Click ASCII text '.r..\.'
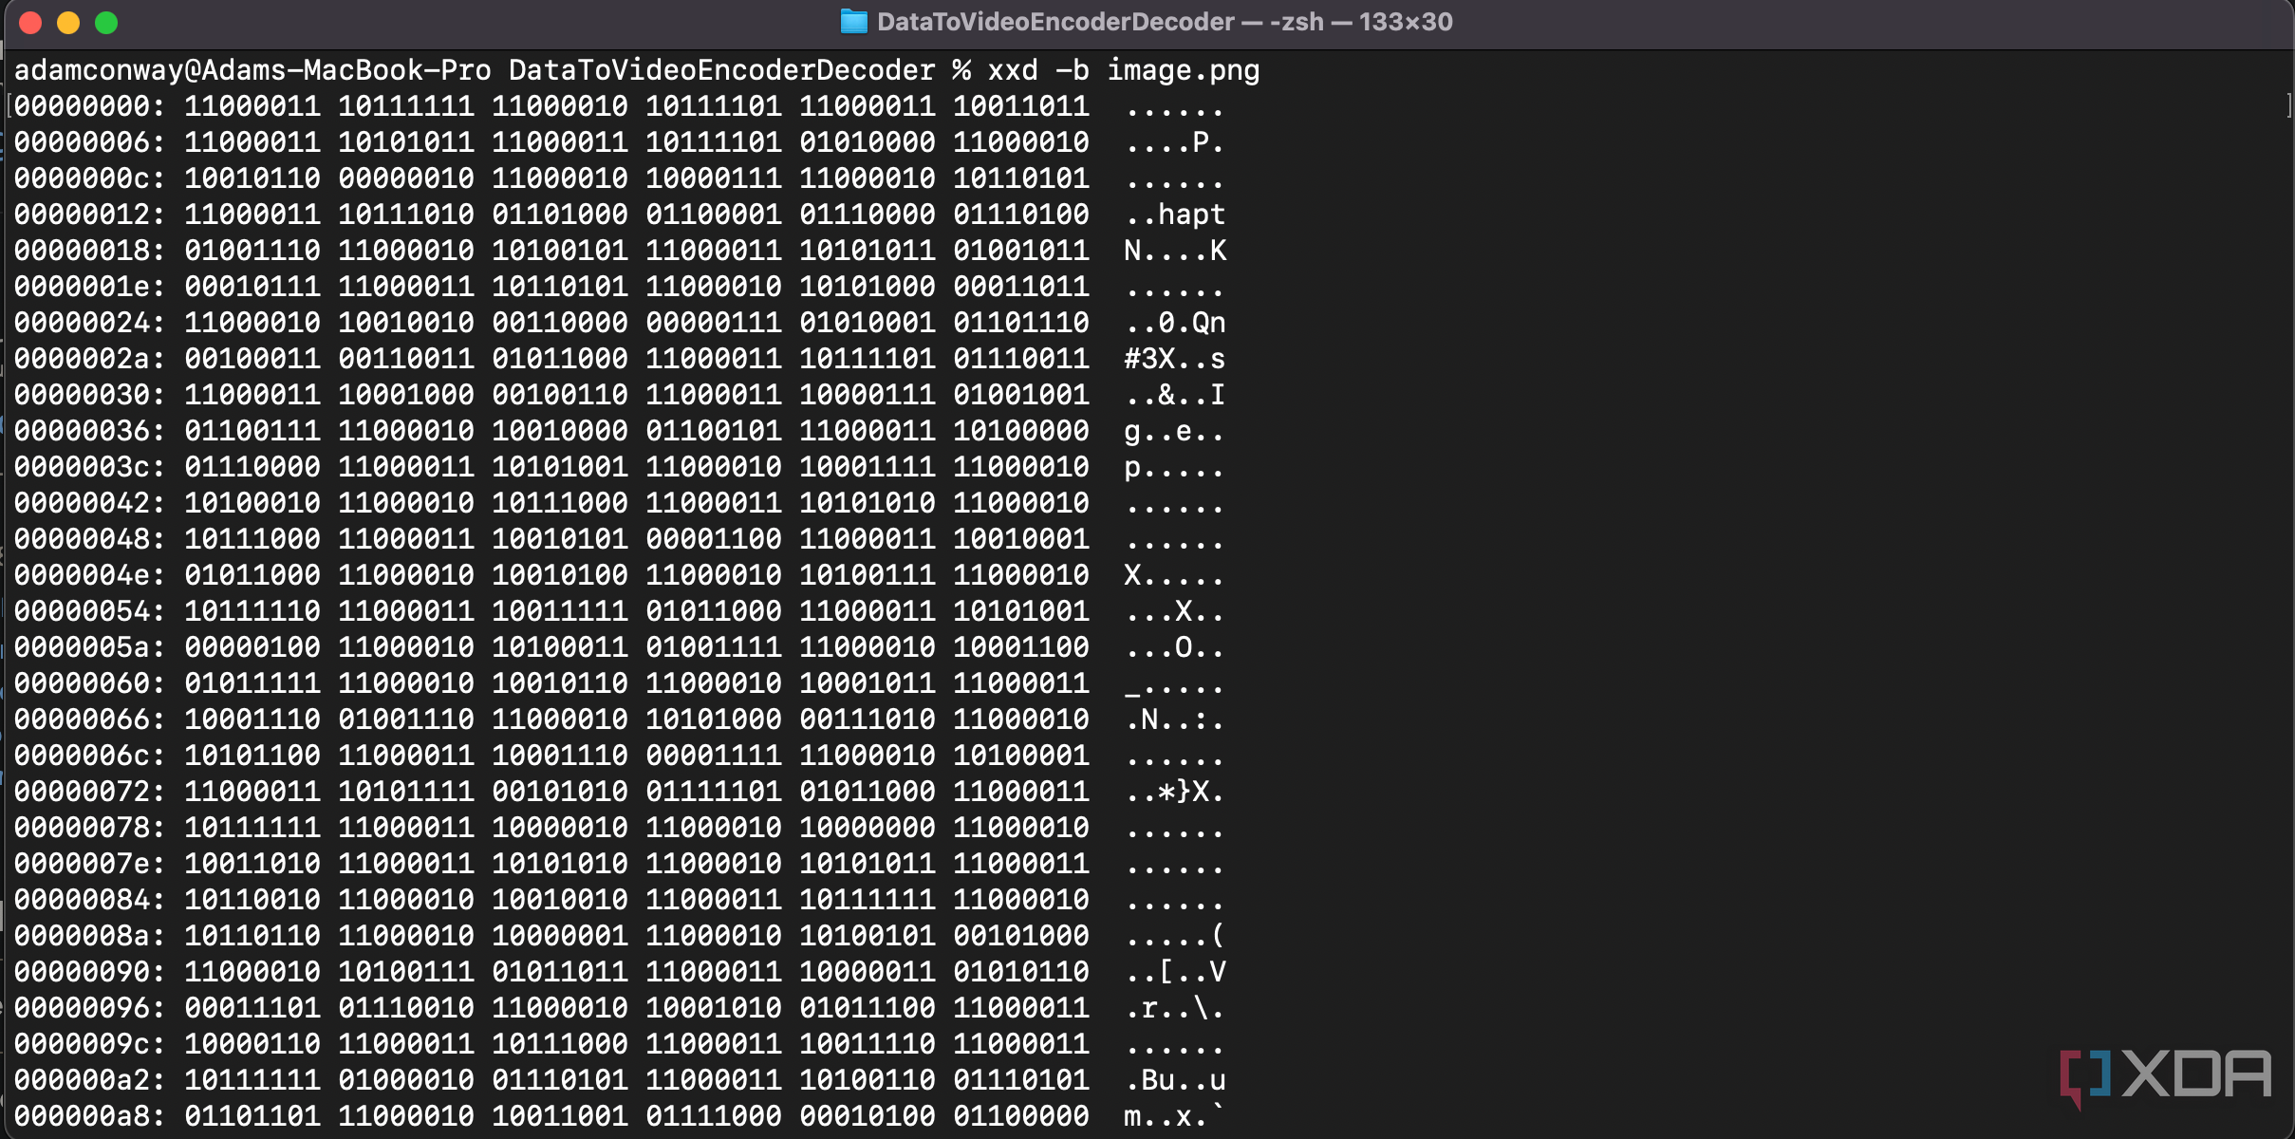Image resolution: width=2295 pixels, height=1139 pixels. click(x=1175, y=1008)
